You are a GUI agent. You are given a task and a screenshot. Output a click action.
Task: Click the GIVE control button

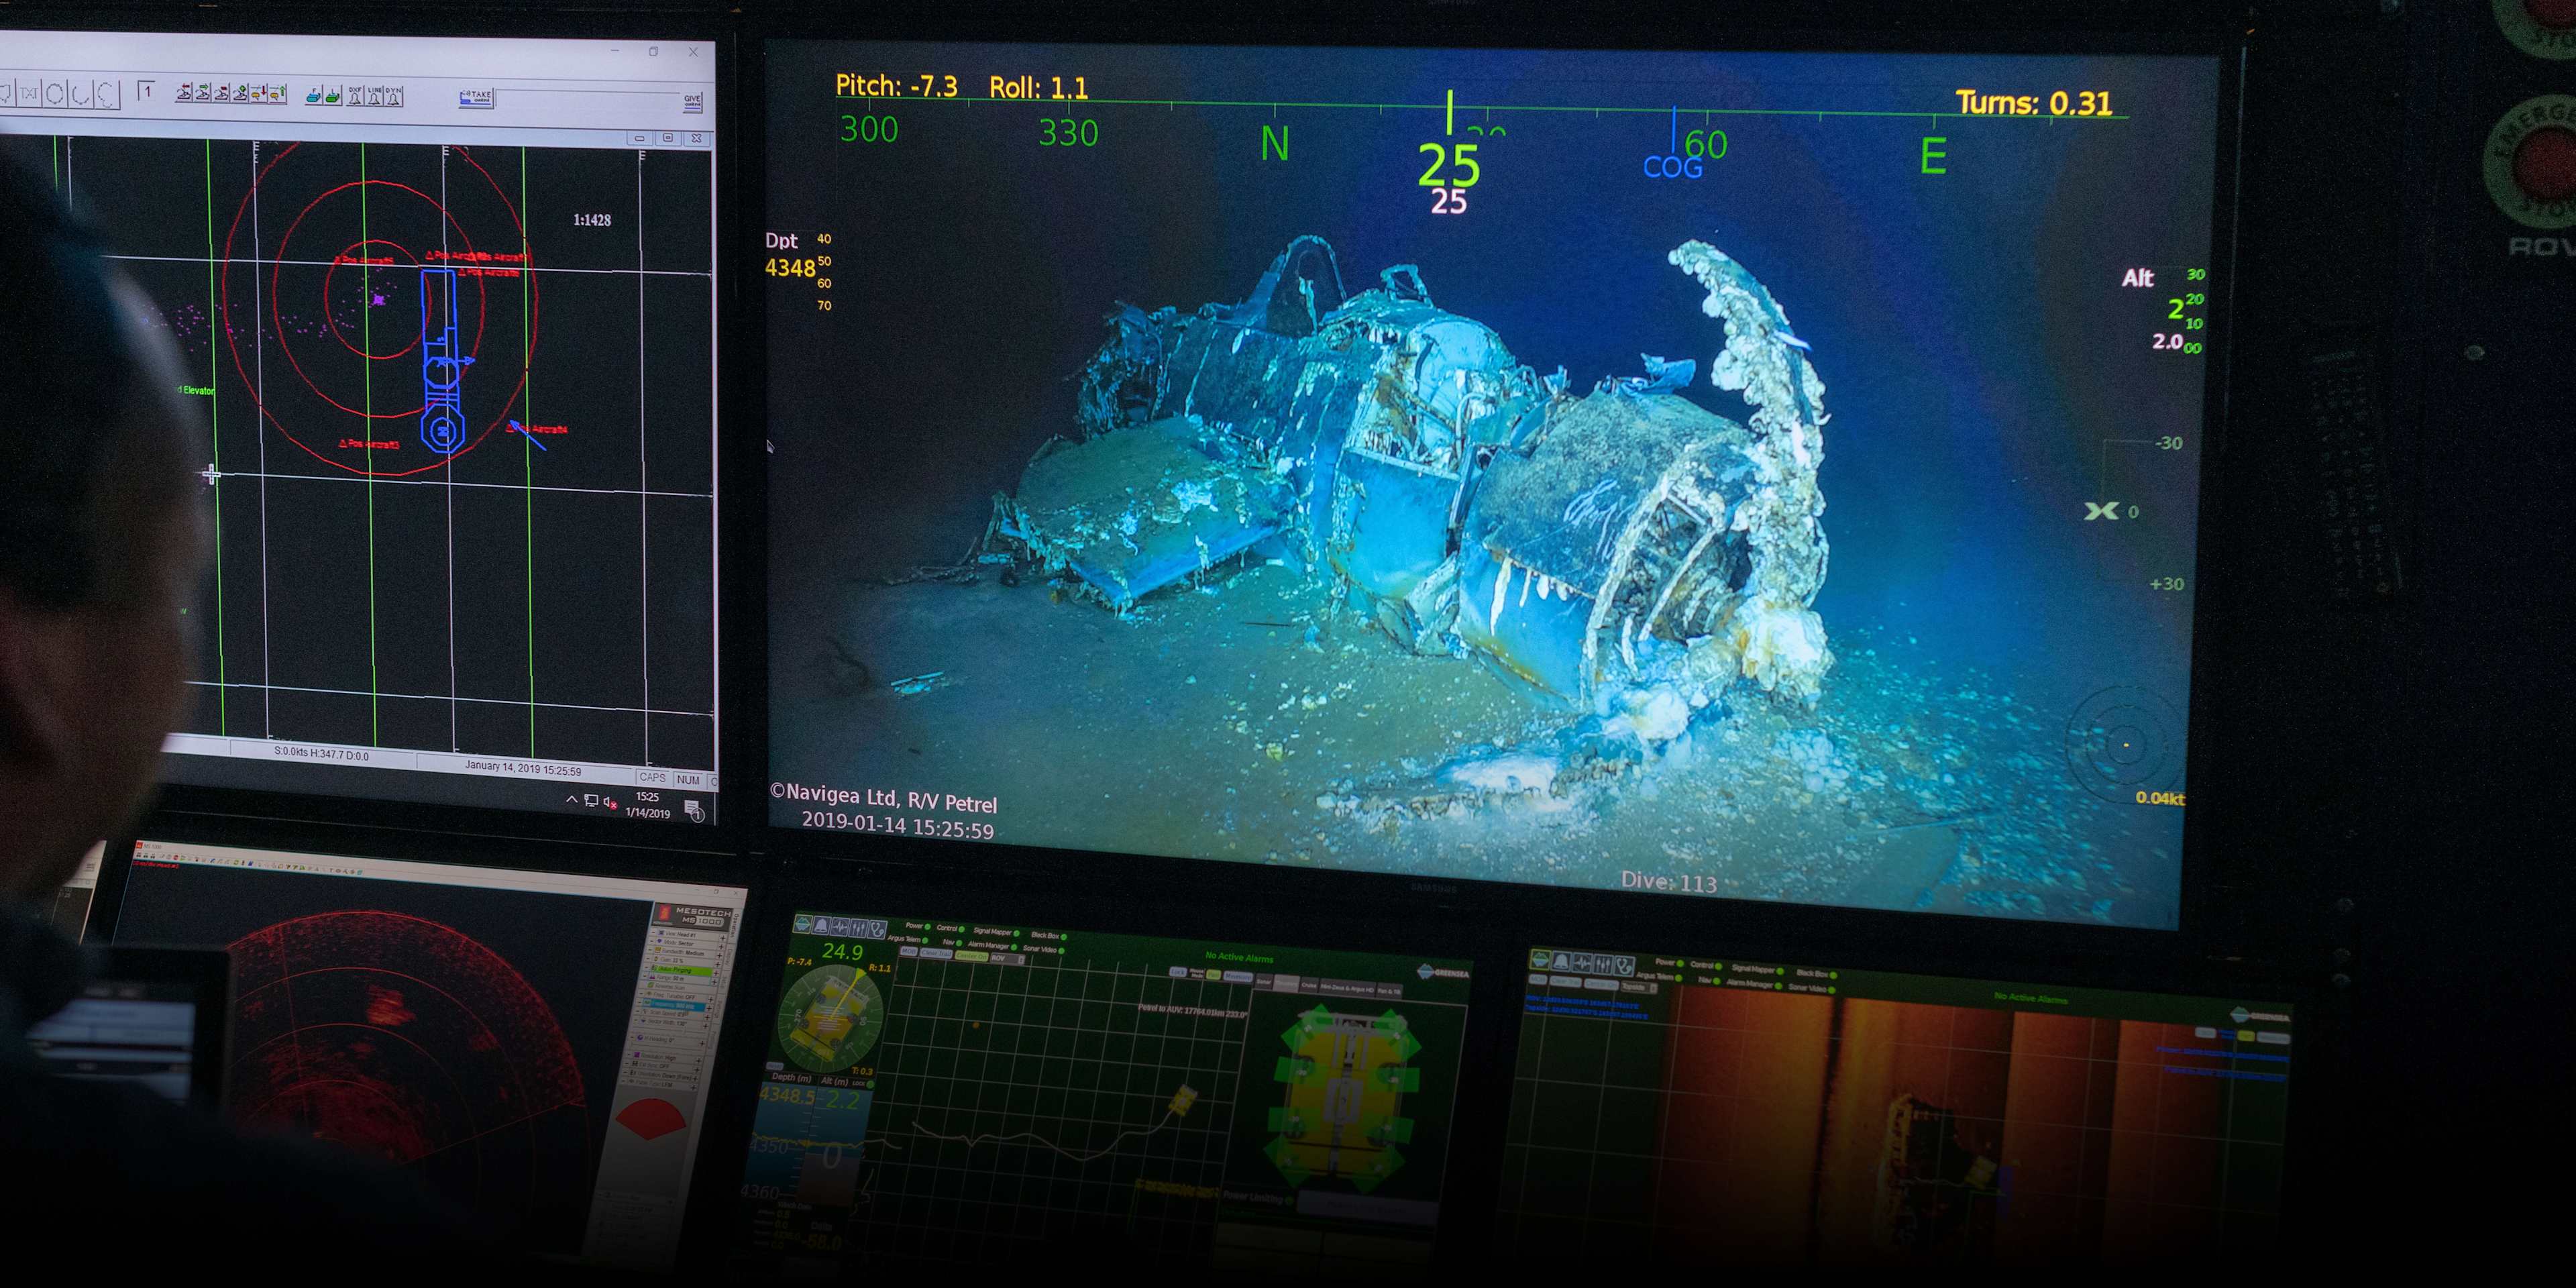(x=693, y=103)
